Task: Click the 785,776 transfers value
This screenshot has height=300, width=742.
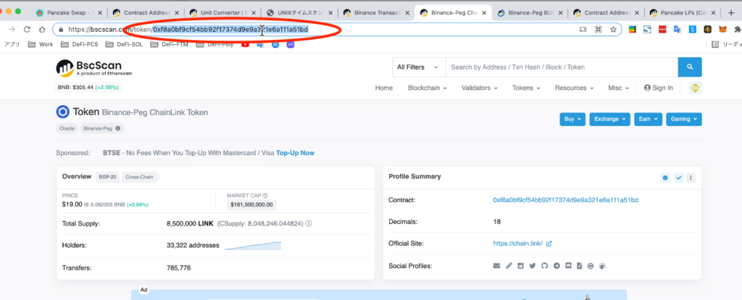Action: (x=179, y=268)
